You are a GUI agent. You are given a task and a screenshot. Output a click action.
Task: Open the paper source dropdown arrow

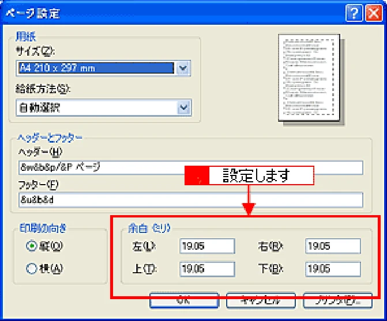[x=184, y=108]
